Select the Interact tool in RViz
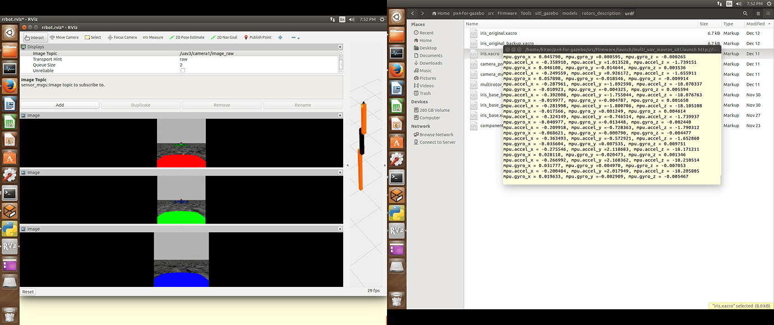 point(34,38)
